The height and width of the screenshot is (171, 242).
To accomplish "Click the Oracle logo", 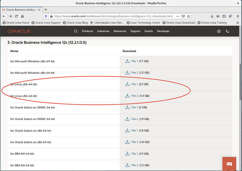I will pos(19,31).
